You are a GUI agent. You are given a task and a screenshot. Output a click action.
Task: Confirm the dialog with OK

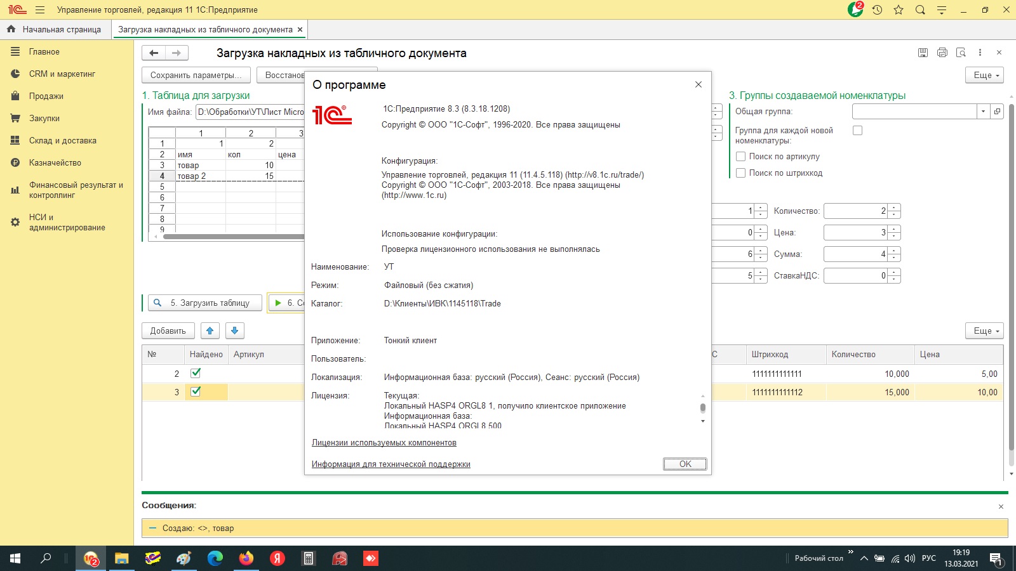685,464
